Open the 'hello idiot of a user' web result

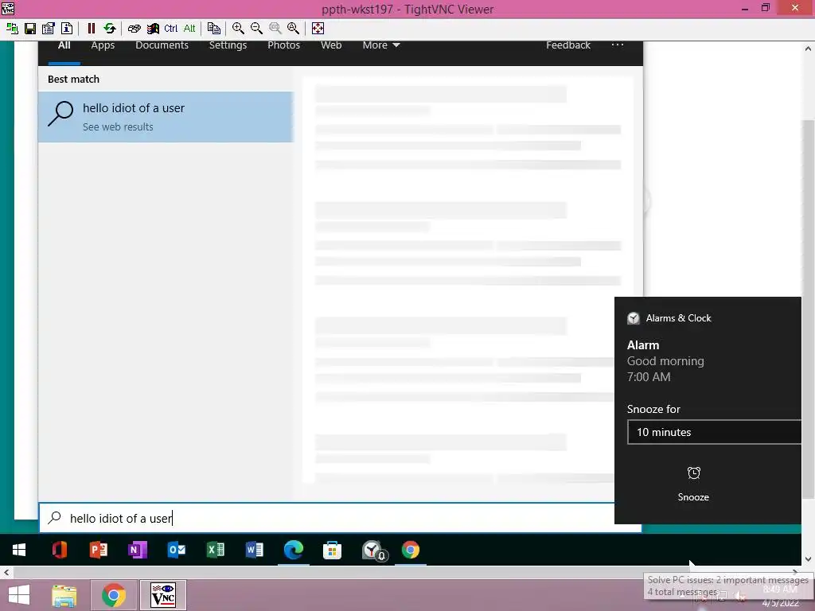[166, 117]
